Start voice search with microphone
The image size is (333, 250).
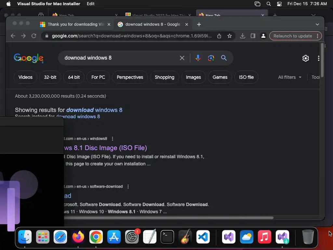pyautogui.click(x=198, y=58)
